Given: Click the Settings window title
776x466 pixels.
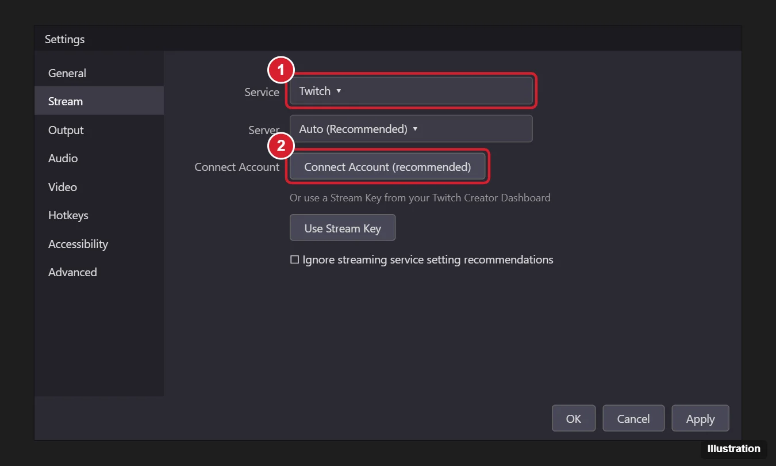Looking at the screenshot, I should (64, 39).
